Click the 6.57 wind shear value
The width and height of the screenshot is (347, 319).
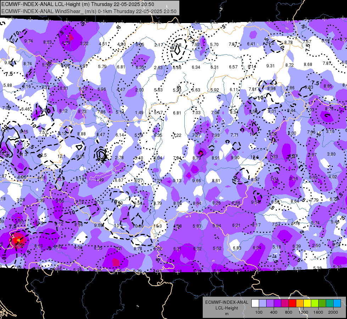click(233, 67)
